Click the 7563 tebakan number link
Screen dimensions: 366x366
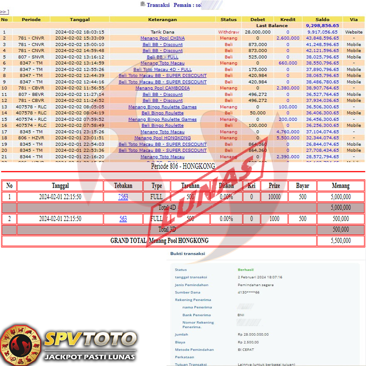point(123,197)
